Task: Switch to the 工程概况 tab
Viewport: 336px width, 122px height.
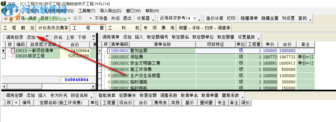Action: point(19,28)
